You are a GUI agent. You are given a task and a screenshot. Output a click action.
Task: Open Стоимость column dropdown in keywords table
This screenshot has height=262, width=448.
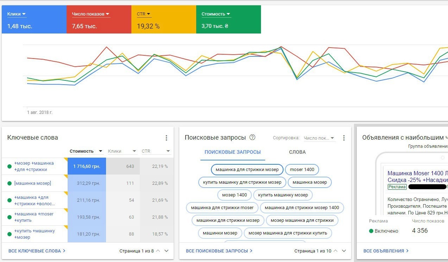click(x=101, y=151)
